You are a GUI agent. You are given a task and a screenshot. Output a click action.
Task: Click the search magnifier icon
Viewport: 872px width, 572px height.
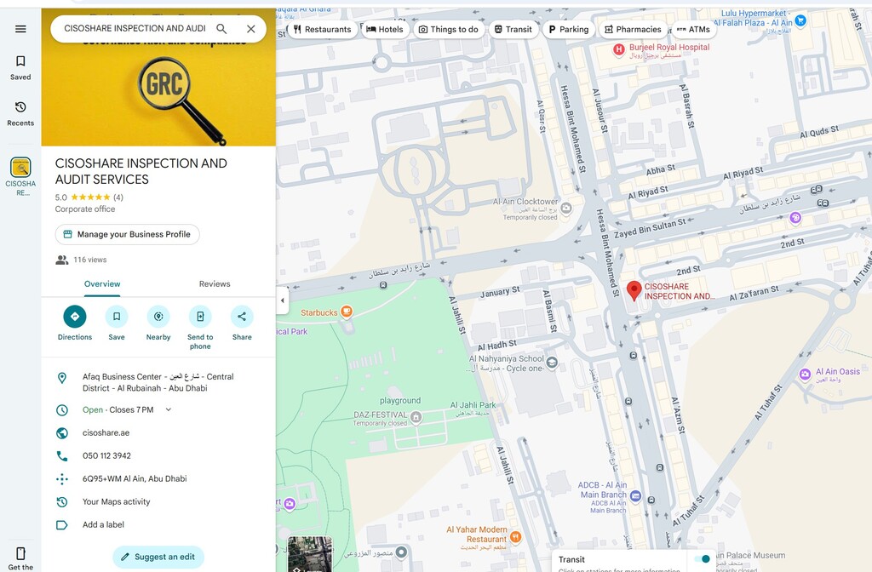click(221, 29)
